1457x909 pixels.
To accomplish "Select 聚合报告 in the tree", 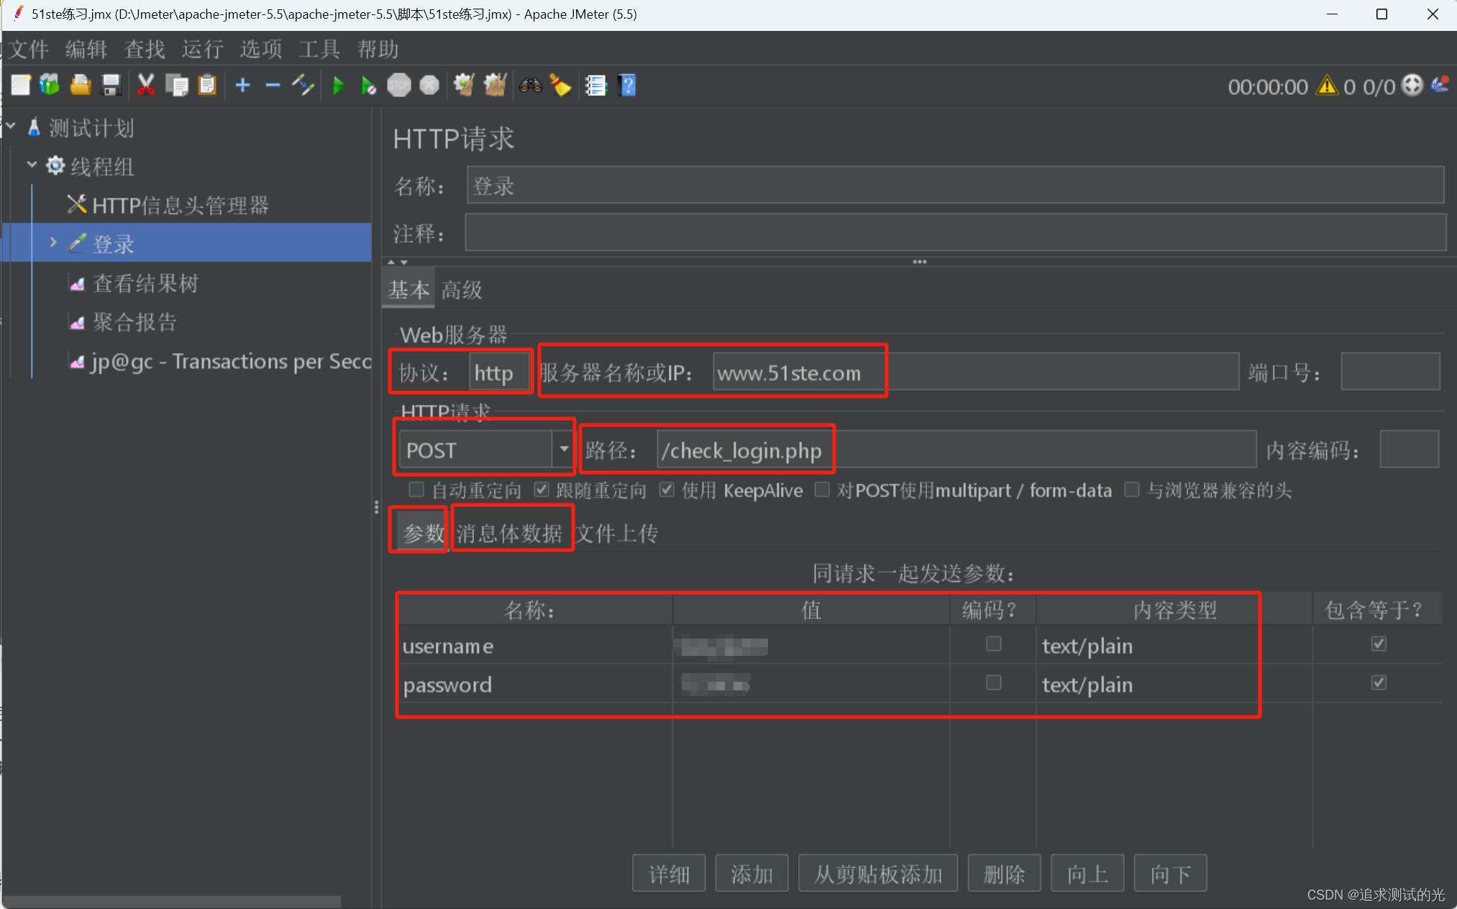I will tap(134, 321).
